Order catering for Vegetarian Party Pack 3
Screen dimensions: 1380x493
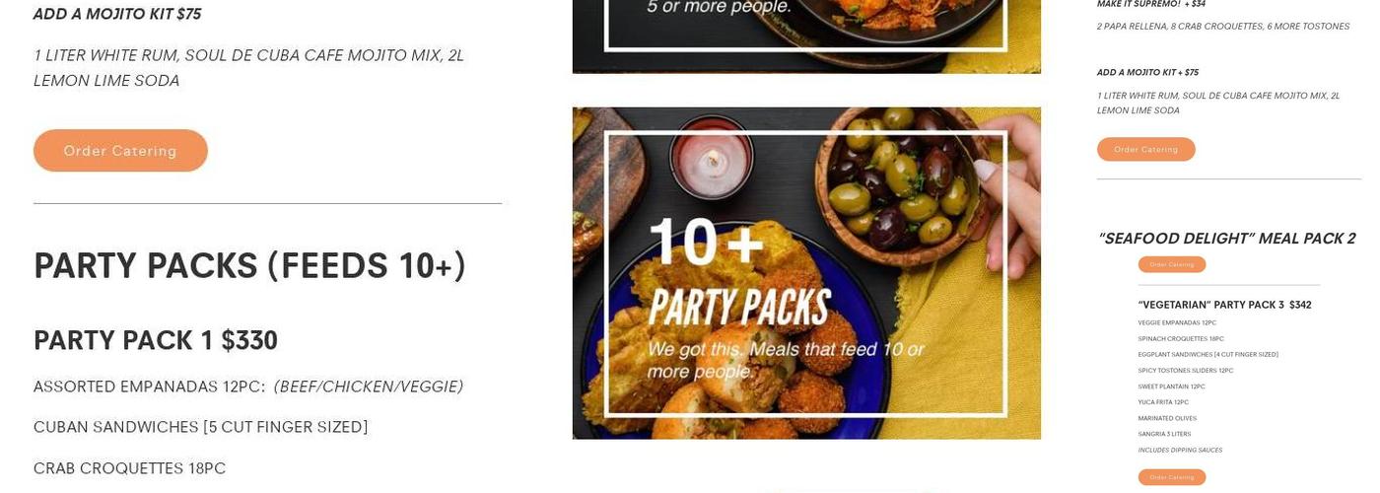click(1171, 477)
